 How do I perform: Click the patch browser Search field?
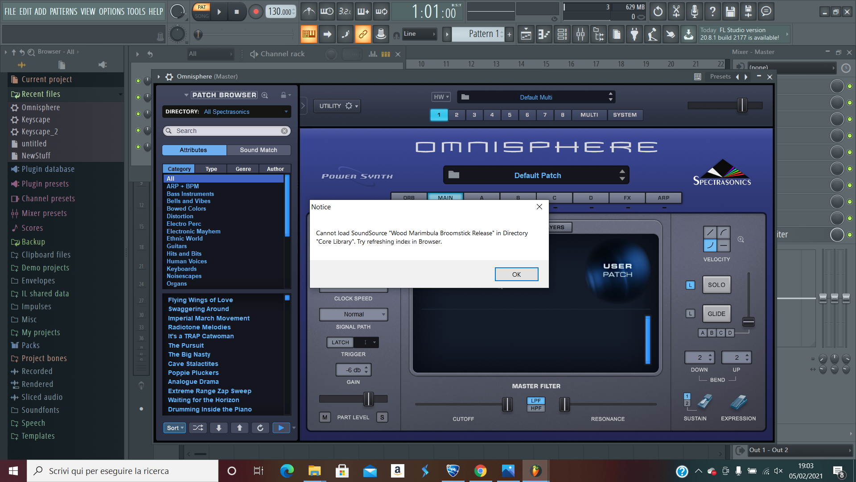(227, 131)
